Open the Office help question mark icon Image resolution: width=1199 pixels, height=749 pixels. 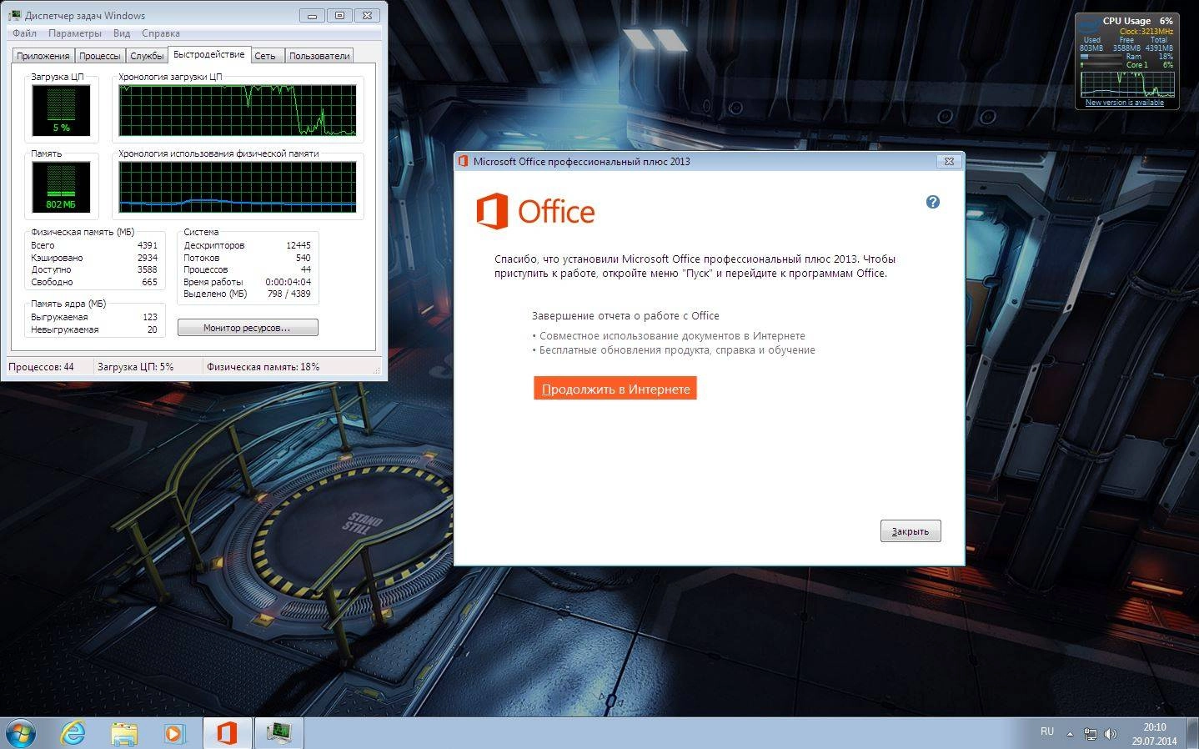932,202
